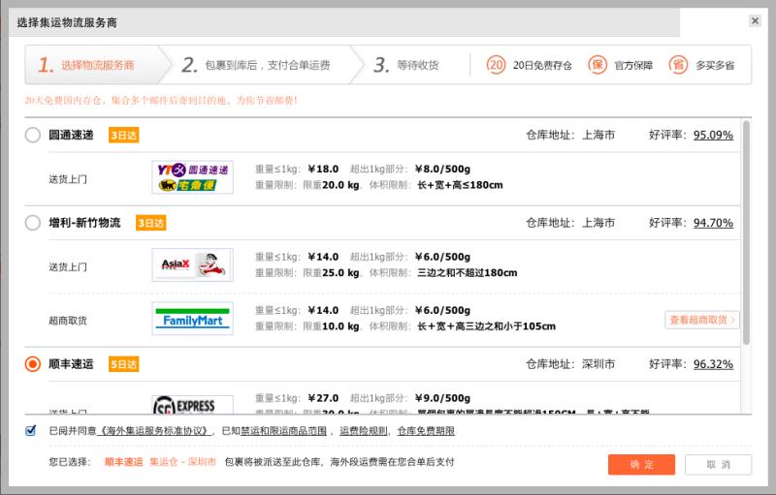Screen dimensions: 776x495
Task: Select the 增利-新竹物流 radio button
Action: (x=33, y=223)
